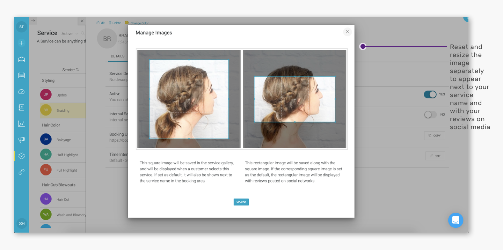The width and height of the screenshot is (503, 250).
Task: Click the ST avatar in the sidebar
Action: [22, 27]
